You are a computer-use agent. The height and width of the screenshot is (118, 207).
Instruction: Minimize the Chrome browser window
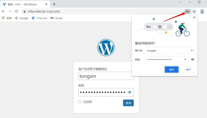coord(190,2)
